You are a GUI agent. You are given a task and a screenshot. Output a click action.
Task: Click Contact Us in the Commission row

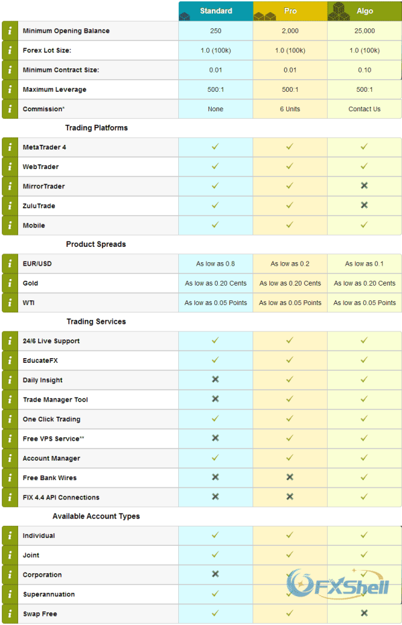click(x=364, y=109)
